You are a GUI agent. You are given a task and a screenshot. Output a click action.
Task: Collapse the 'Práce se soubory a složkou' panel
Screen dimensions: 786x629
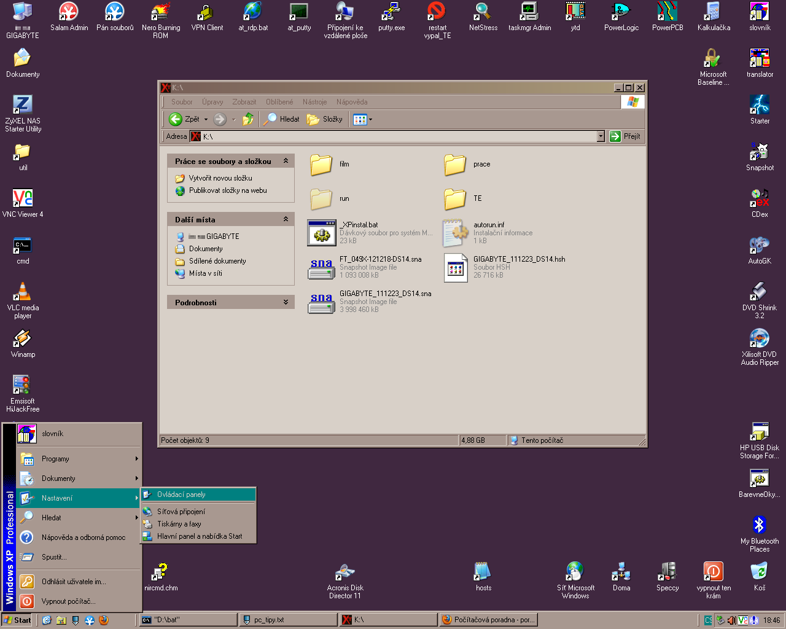[x=286, y=161]
